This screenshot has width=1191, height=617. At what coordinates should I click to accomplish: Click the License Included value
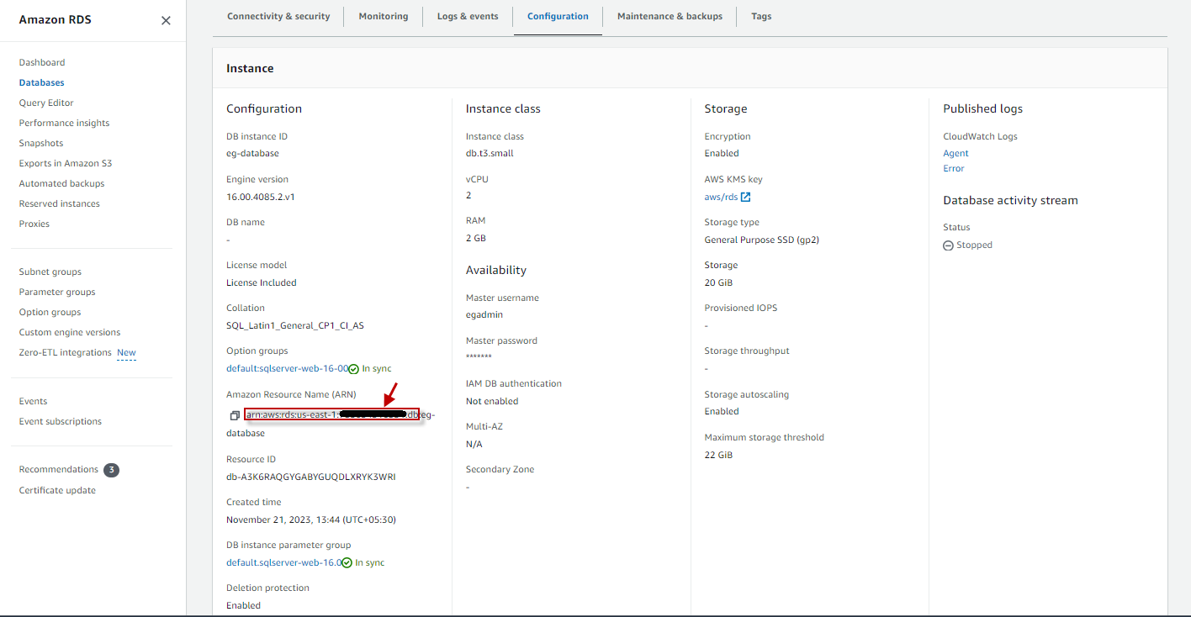(262, 282)
